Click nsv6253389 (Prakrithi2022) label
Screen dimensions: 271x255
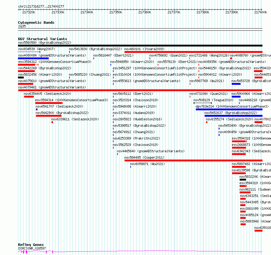[x=136, y=138]
